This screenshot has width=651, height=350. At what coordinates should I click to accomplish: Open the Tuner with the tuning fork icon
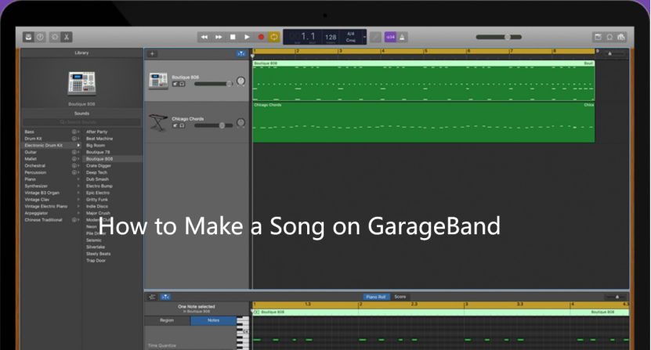pyautogui.click(x=375, y=37)
